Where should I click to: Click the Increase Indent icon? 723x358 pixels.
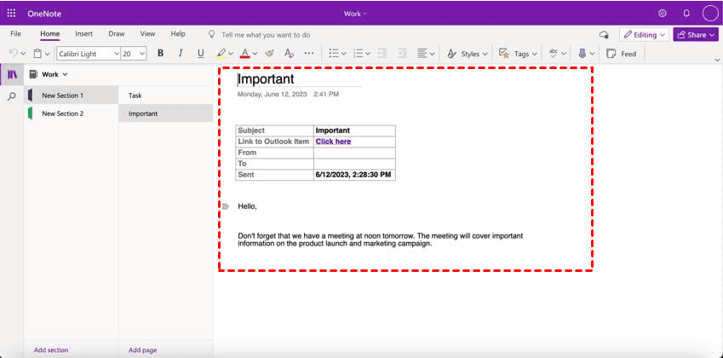pos(403,54)
